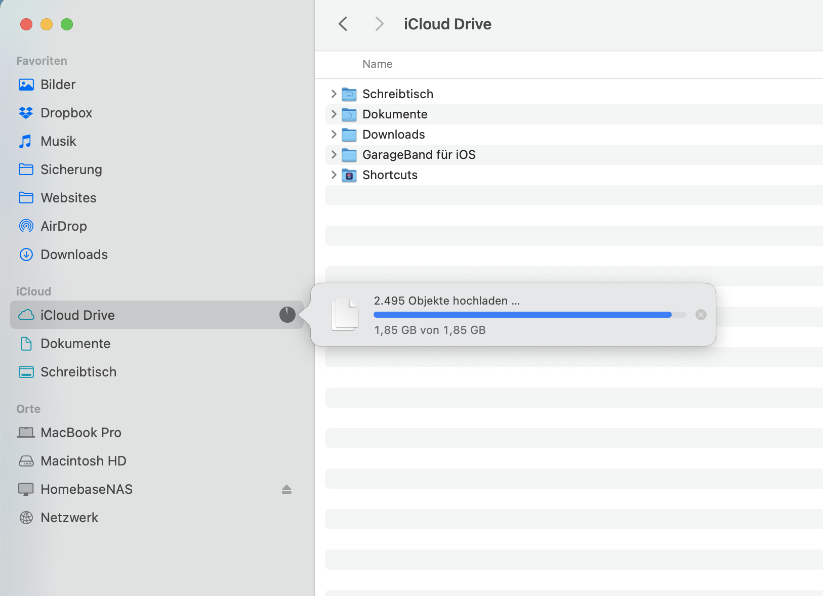
Task: Sort by the Name column header
Action: (x=377, y=64)
